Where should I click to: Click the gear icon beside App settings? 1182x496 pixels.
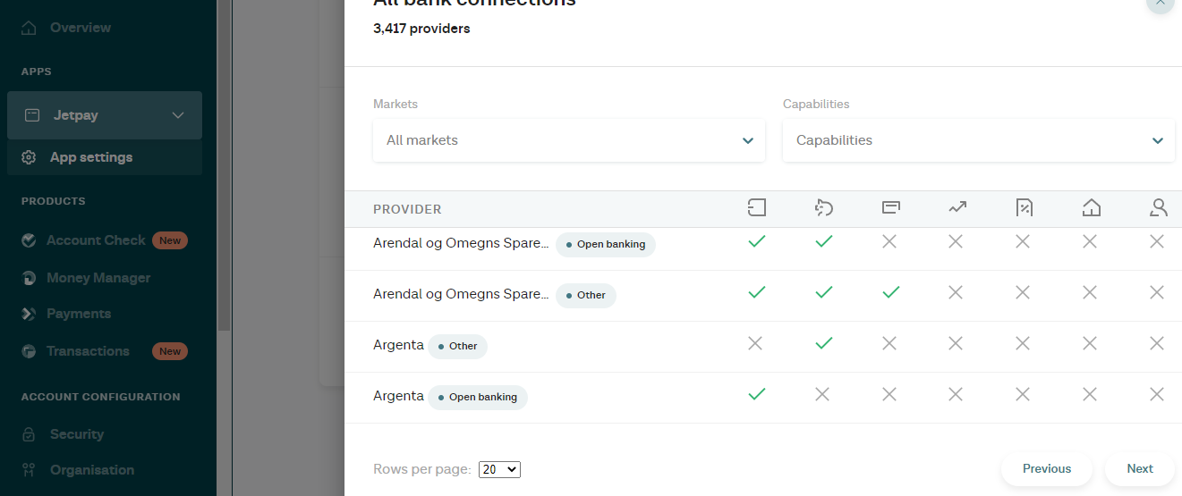(x=29, y=157)
